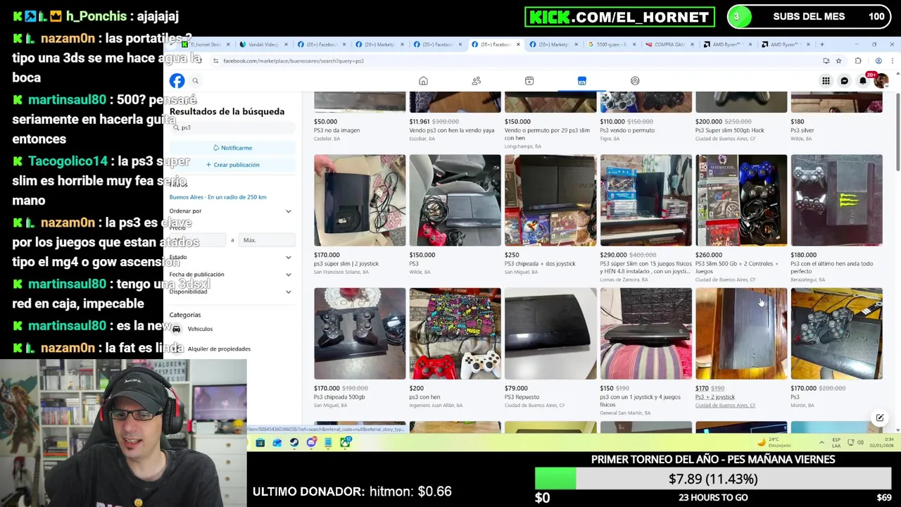Click the ps3 search box in sidebar
The image size is (901, 507).
pyautogui.click(x=232, y=127)
